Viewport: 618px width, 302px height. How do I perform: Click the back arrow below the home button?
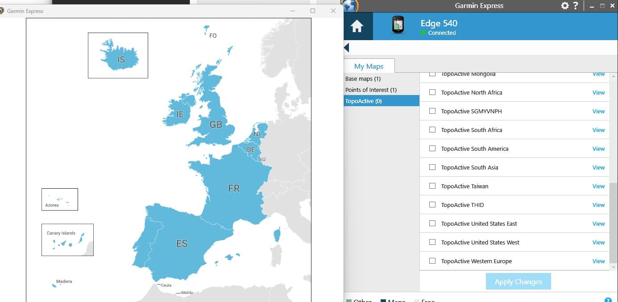(346, 47)
